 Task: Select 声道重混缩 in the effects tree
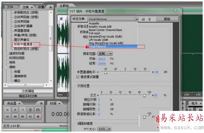pyautogui.click(x=22, y=31)
